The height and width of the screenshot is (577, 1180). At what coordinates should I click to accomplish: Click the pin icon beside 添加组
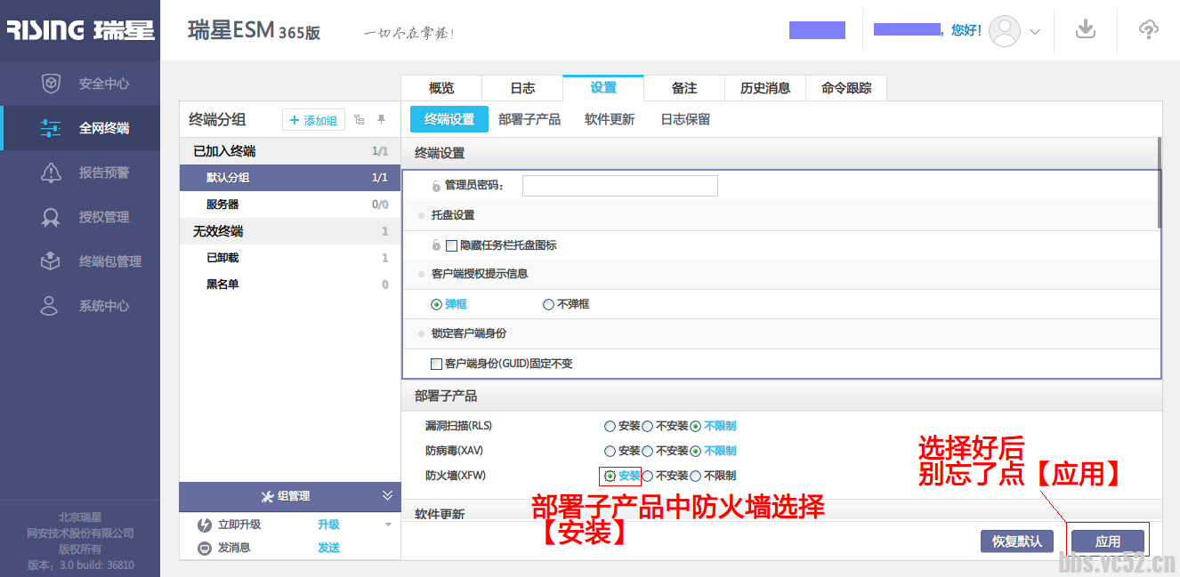click(382, 120)
